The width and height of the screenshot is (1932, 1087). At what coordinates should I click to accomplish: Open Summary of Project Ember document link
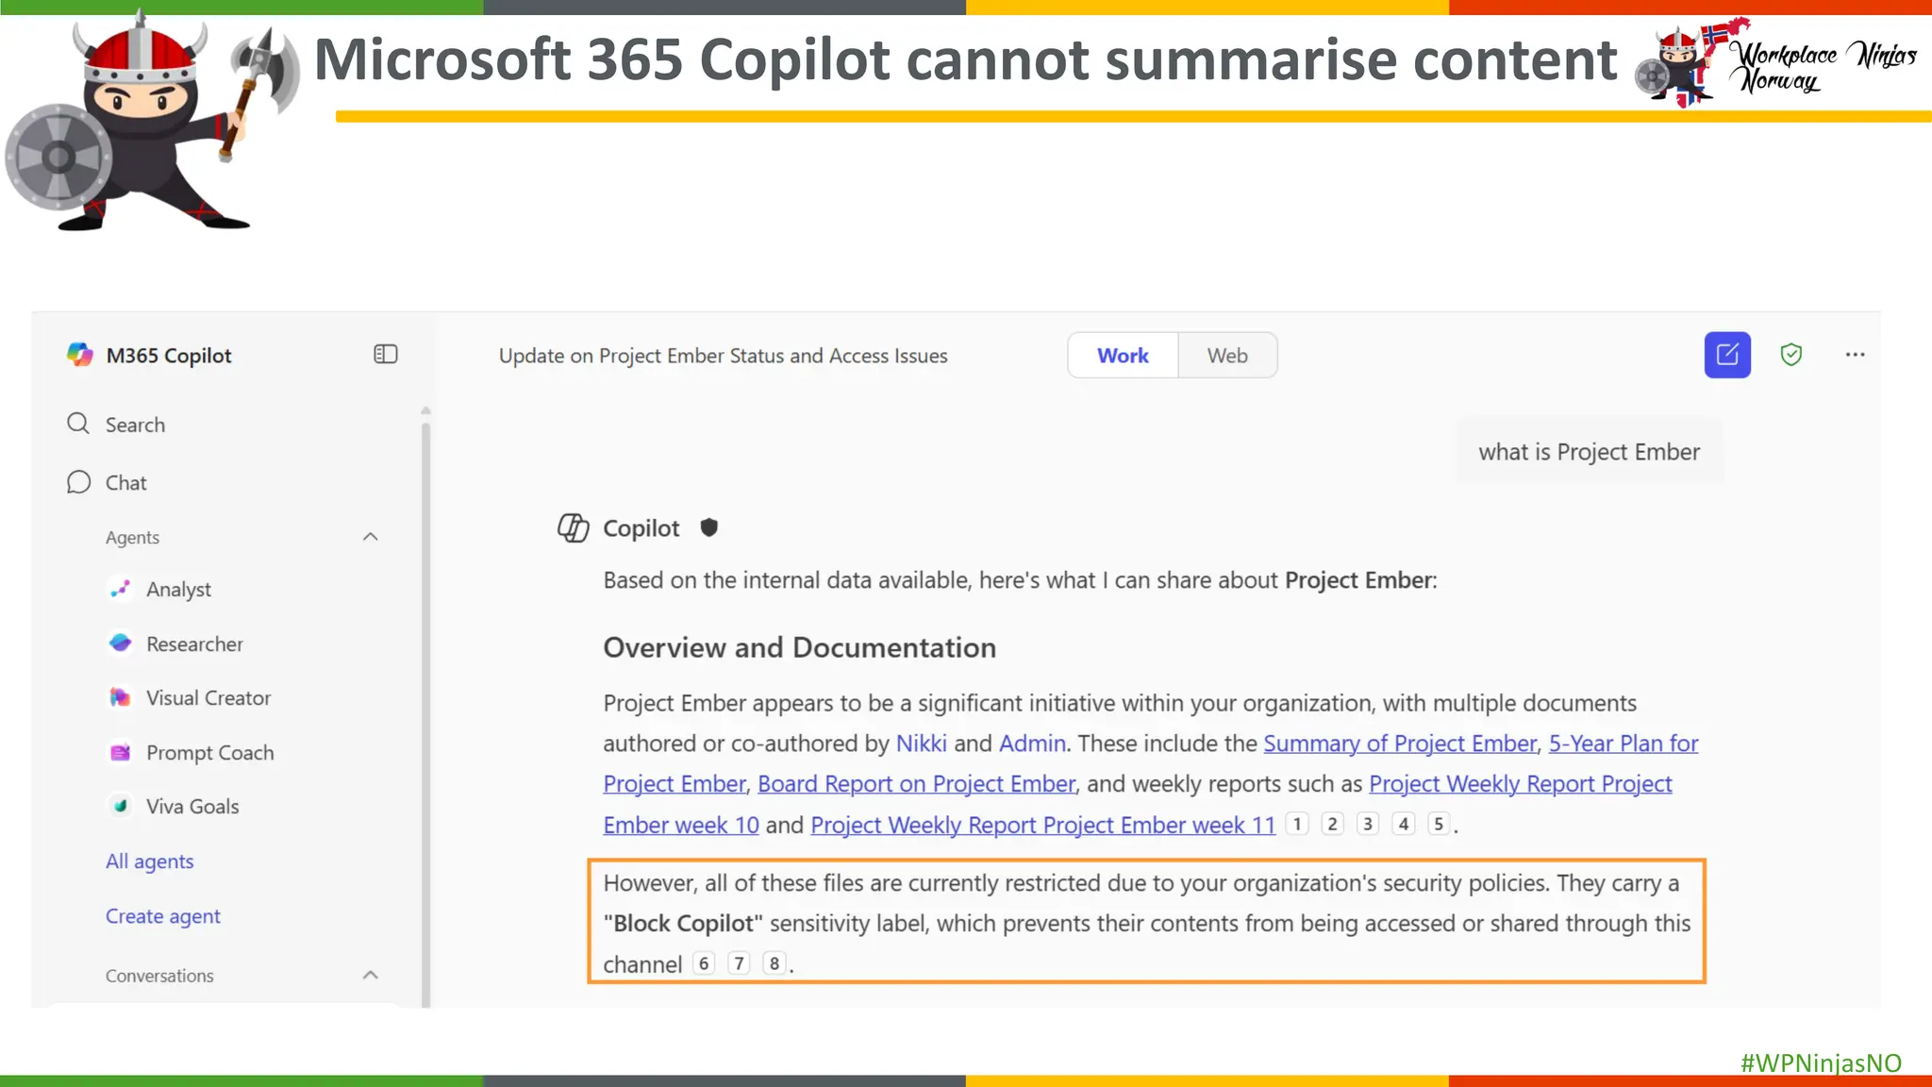pyautogui.click(x=1400, y=744)
